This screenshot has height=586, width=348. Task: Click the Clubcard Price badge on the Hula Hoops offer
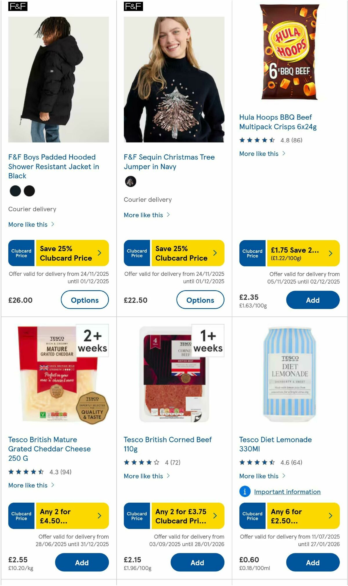[252, 253]
